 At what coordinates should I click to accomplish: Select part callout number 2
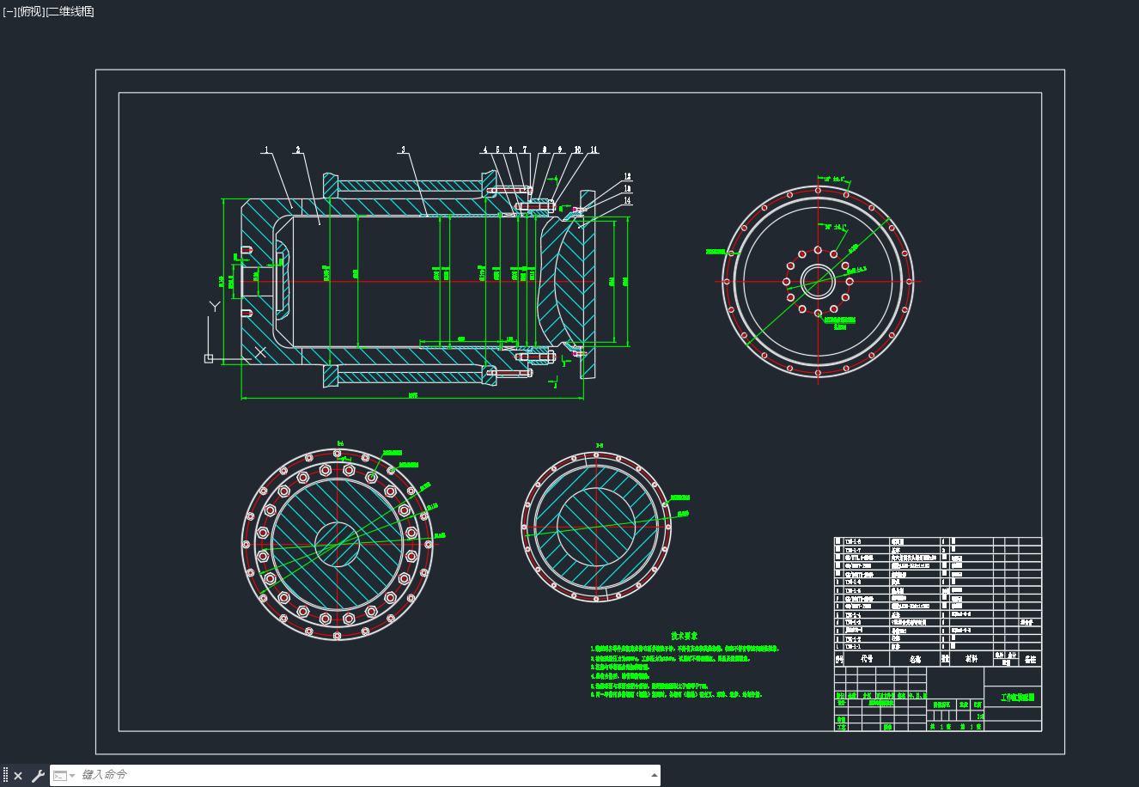click(x=298, y=150)
